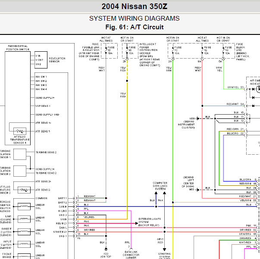The width and height of the screenshot is (260, 259).
Task: Select the RED/WHT 24 wire label
Action: pyautogui.click(x=235, y=104)
